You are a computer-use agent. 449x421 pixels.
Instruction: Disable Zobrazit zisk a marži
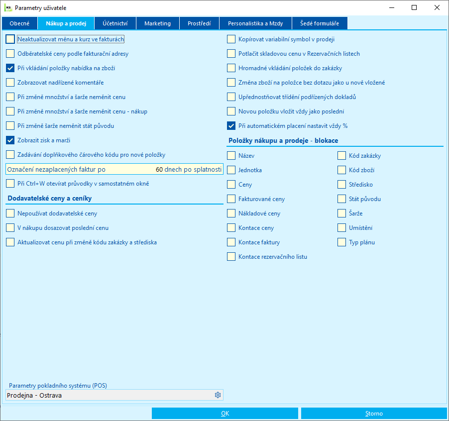[10, 140]
